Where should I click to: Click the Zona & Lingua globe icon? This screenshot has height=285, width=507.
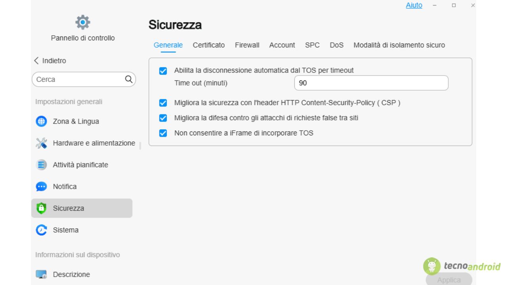pos(41,122)
